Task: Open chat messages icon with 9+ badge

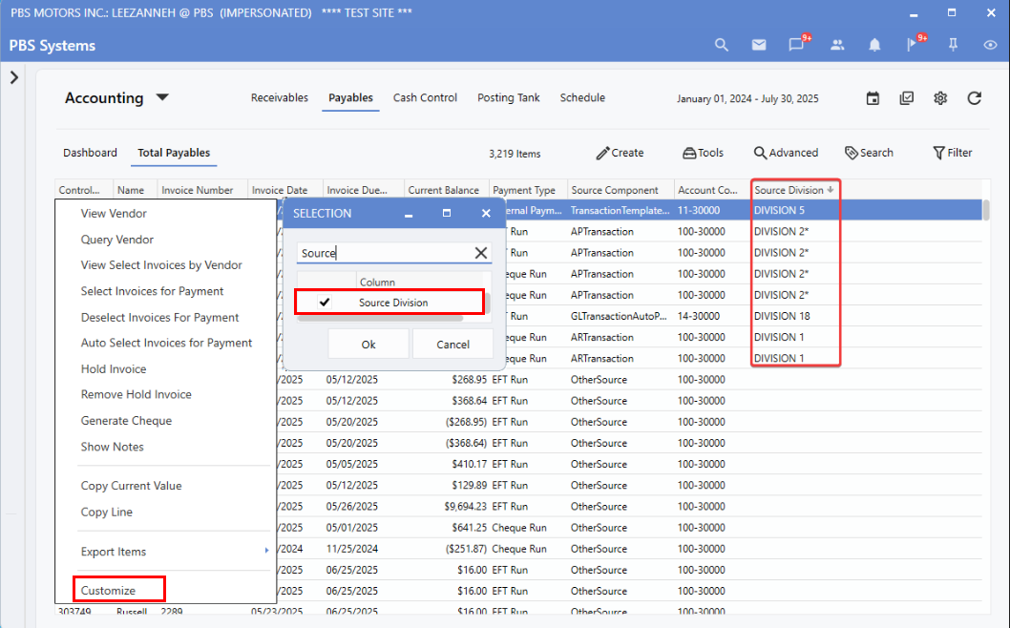Action: click(796, 45)
